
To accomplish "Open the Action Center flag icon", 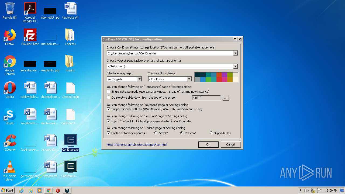I will coord(319,190).
